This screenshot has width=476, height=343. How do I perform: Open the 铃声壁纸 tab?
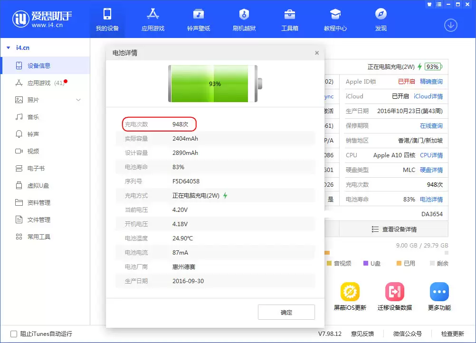(199, 19)
